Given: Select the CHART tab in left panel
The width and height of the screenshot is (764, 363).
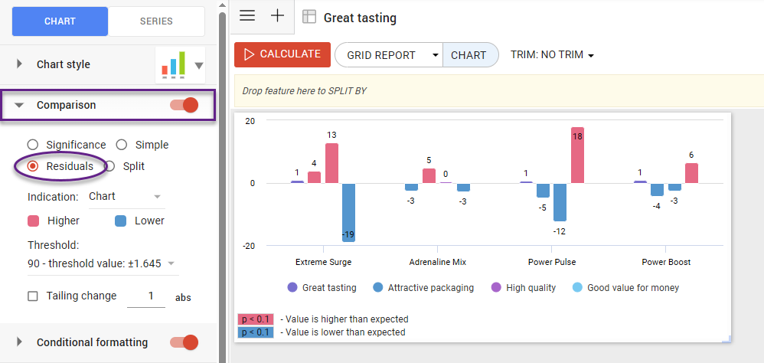Looking at the screenshot, I should point(60,21).
